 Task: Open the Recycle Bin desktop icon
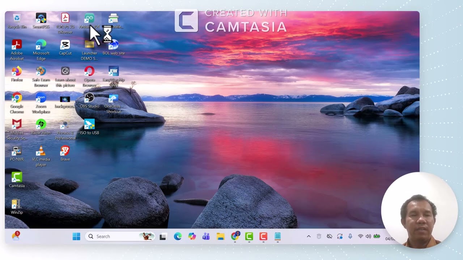[17, 21]
